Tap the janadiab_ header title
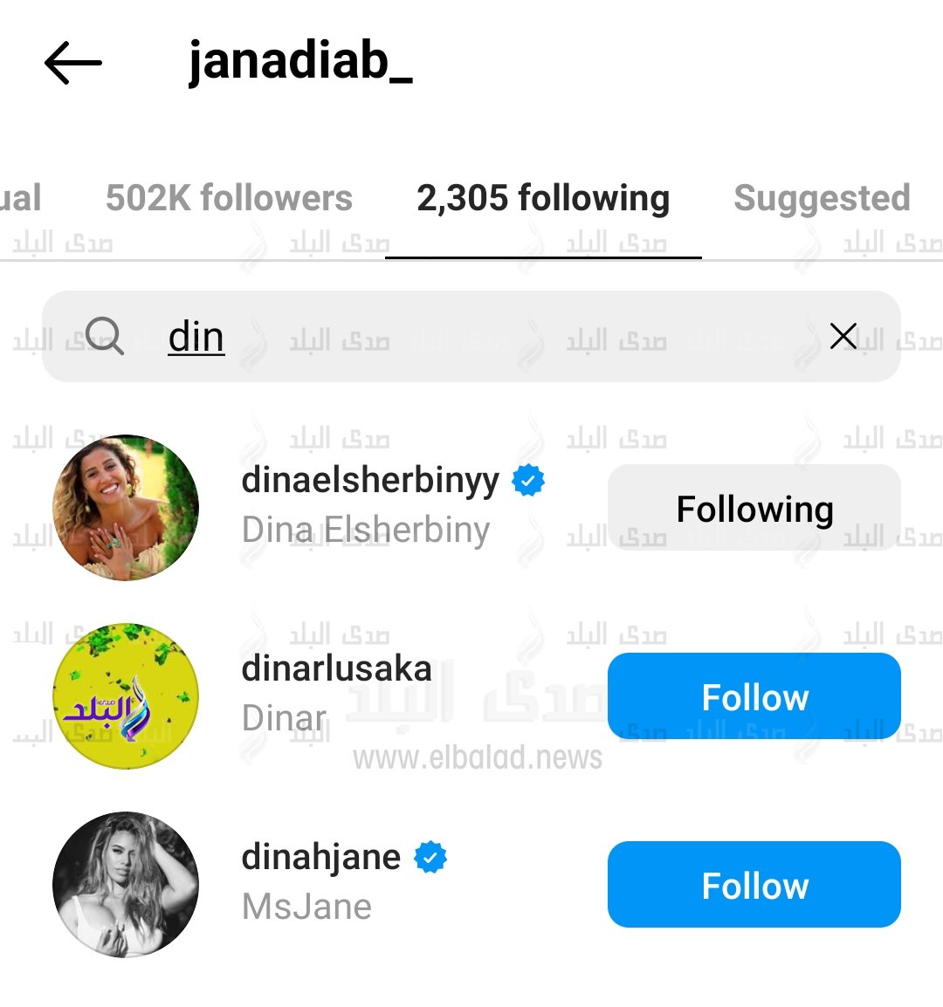The image size is (943, 1007). tap(300, 62)
